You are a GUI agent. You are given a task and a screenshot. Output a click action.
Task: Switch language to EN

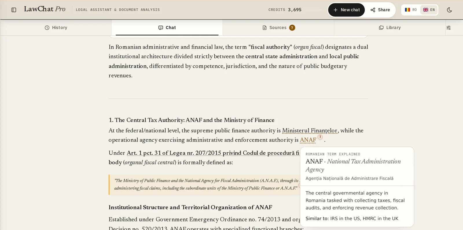click(429, 10)
